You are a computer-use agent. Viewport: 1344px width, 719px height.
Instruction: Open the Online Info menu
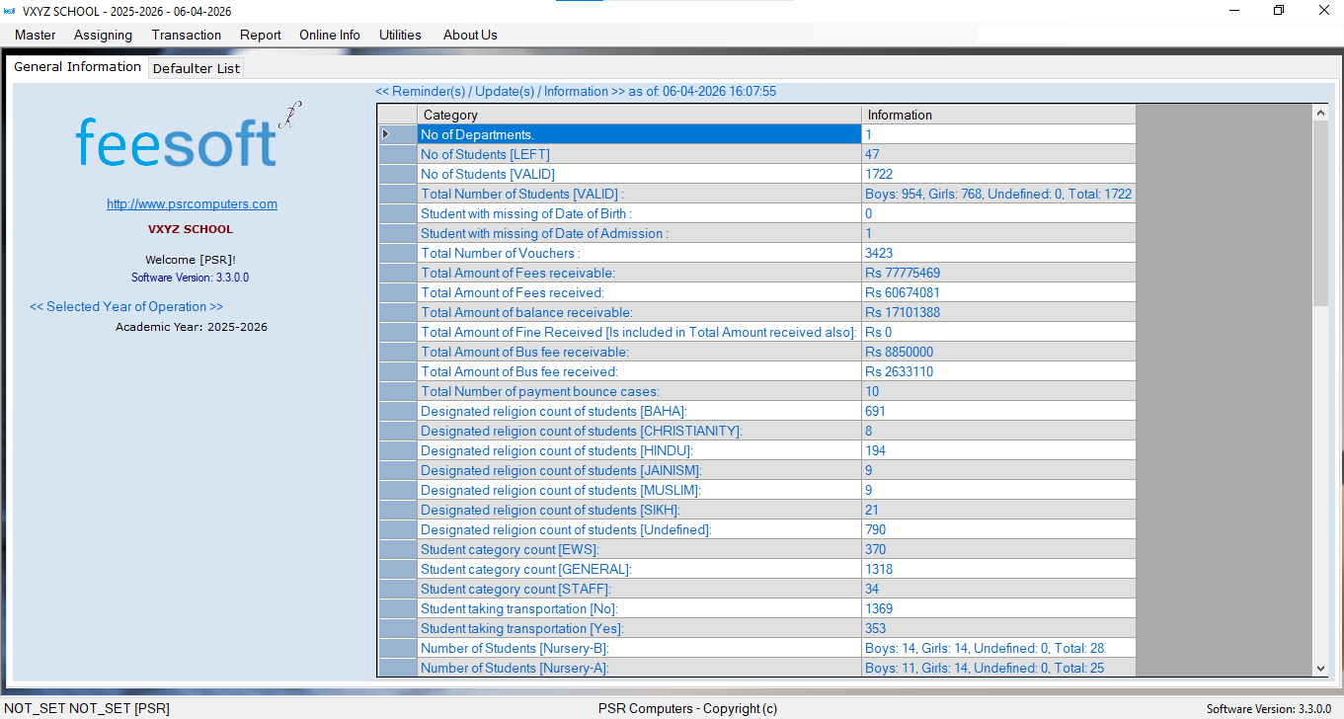point(330,35)
